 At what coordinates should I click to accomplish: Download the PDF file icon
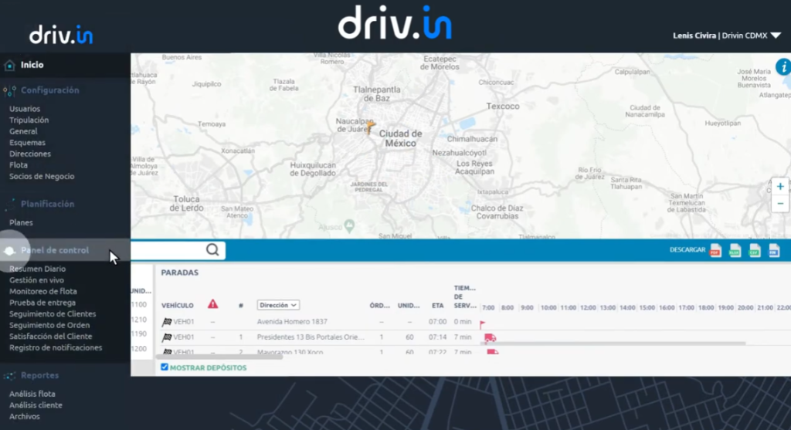pyautogui.click(x=715, y=250)
